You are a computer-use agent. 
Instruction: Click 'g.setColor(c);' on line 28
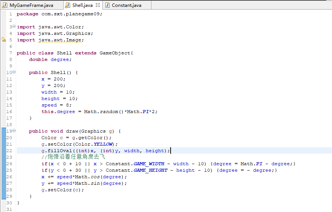coord(62,190)
